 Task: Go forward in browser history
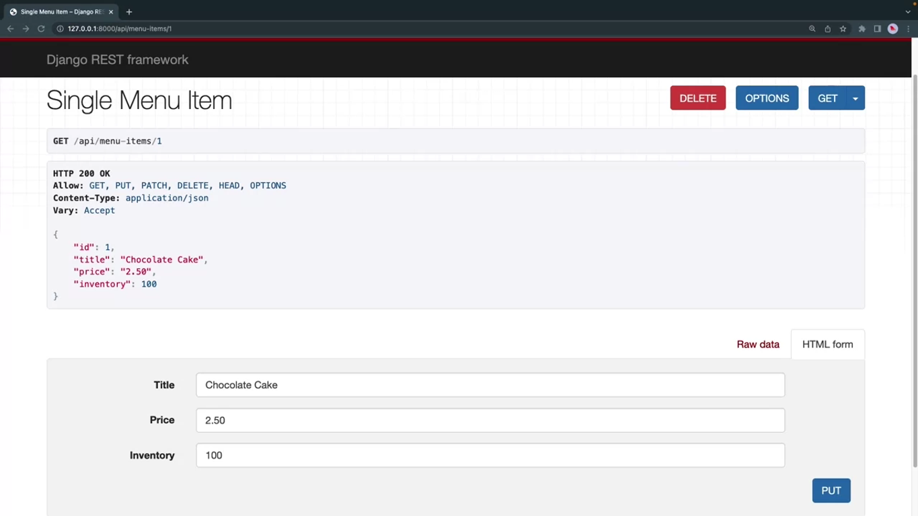26,29
